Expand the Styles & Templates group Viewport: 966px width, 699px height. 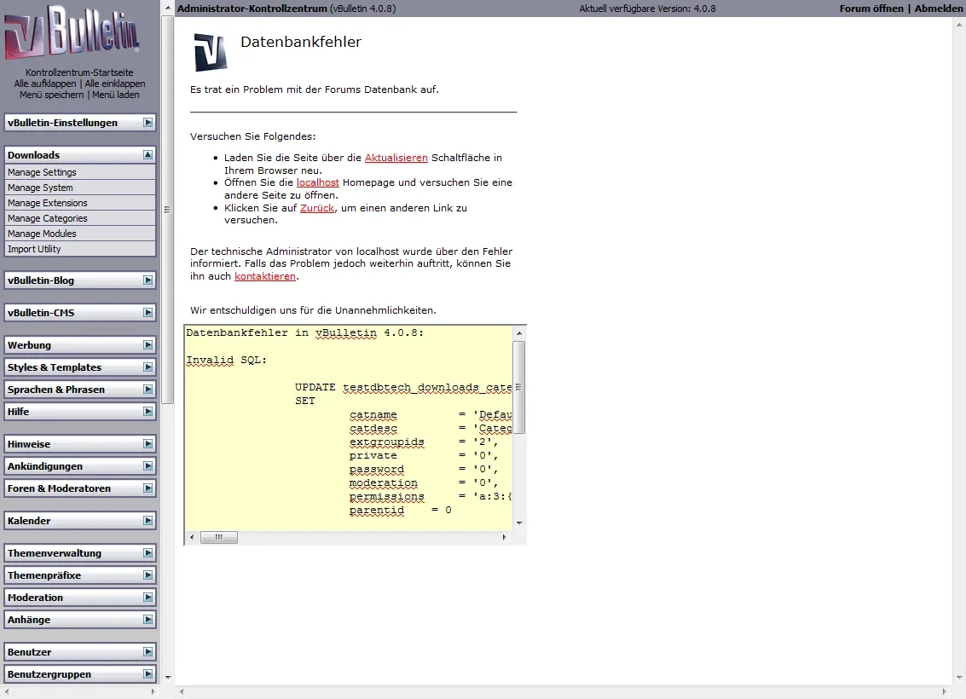[148, 367]
